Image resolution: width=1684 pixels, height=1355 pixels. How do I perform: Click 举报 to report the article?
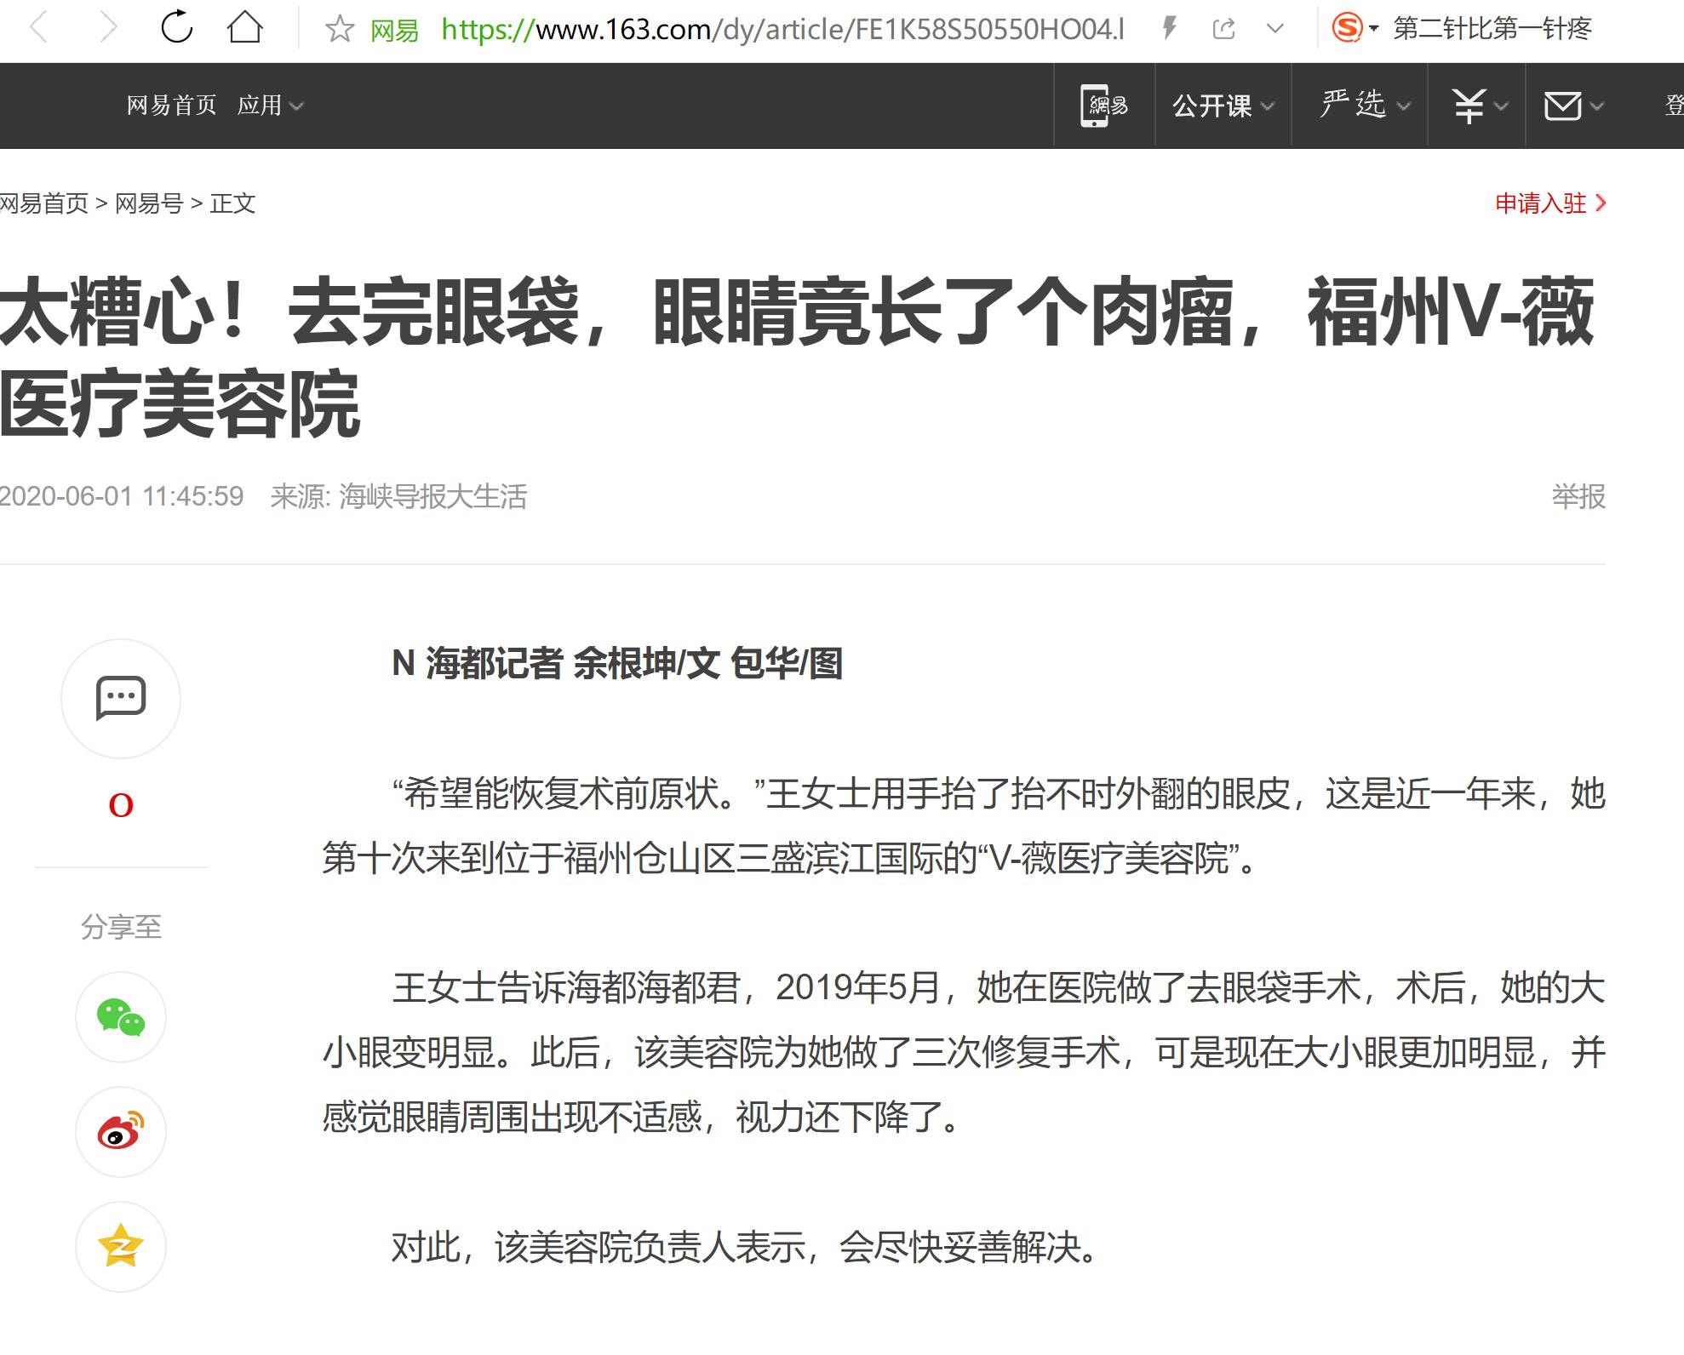1578,496
